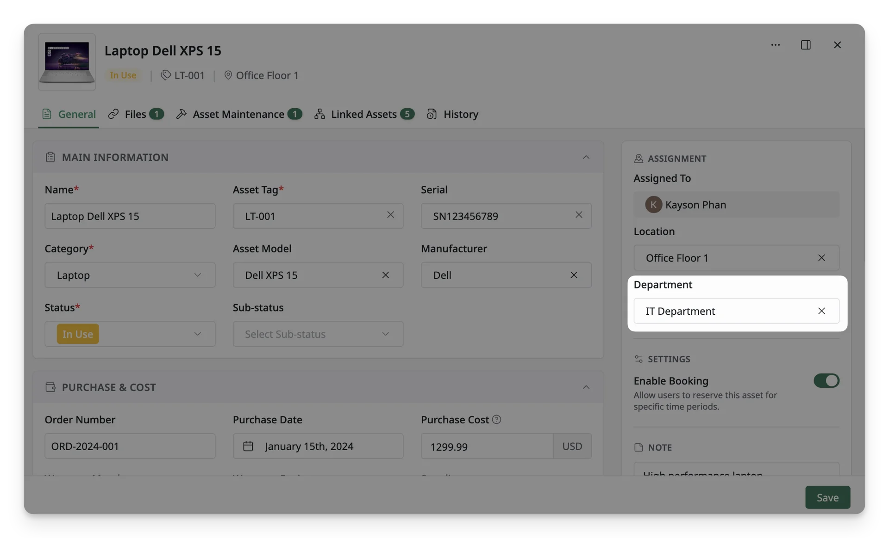Clear the Serial SN123456789 value
This screenshot has height=538, width=889.
tap(578, 215)
